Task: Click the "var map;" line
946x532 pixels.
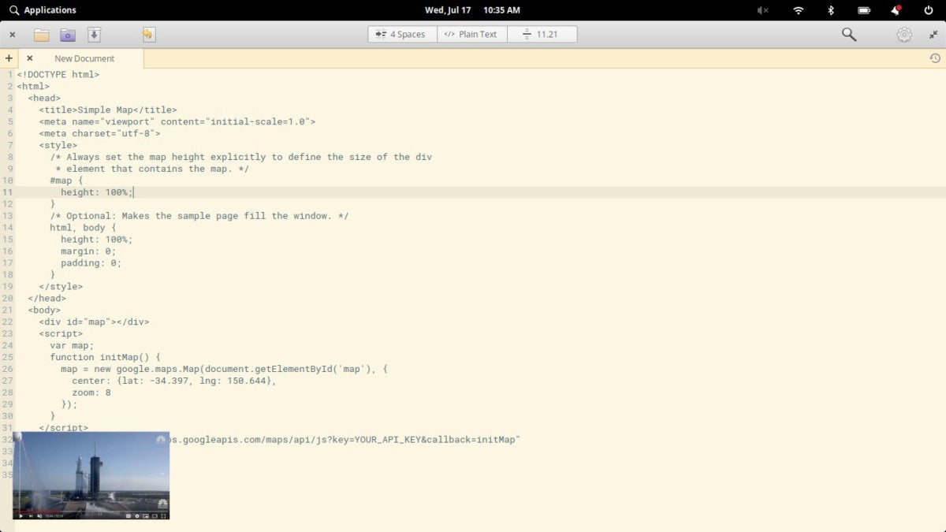Action: [x=72, y=345]
